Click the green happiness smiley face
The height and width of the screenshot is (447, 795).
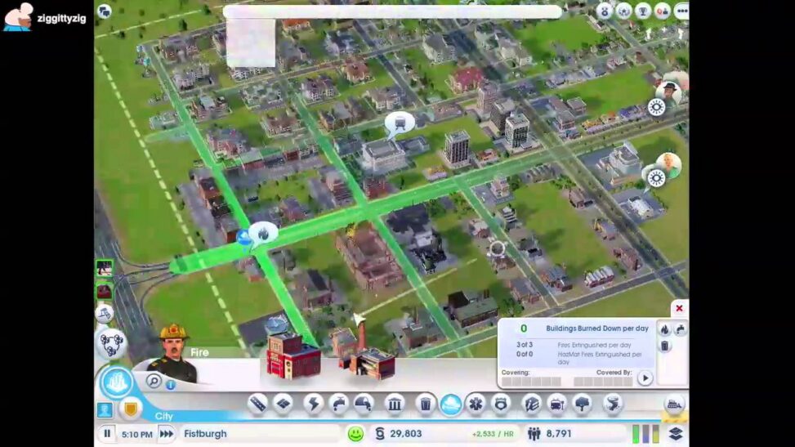click(x=356, y=434)
